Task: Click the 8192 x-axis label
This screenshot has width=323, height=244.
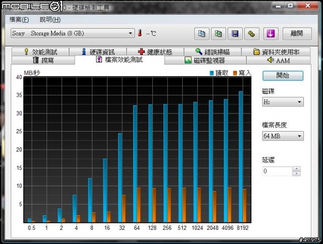Action: [x=243, y=228]
